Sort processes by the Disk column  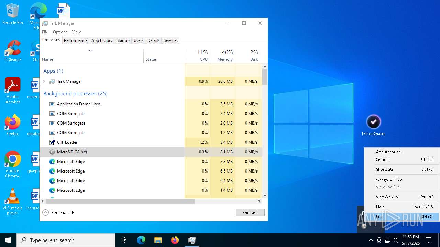tap(247, 56)
